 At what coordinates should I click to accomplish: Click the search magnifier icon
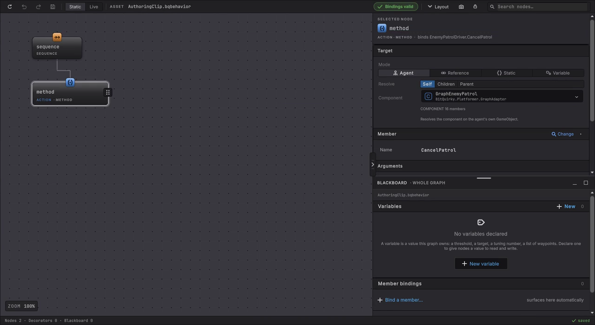[x=492, y=6]
